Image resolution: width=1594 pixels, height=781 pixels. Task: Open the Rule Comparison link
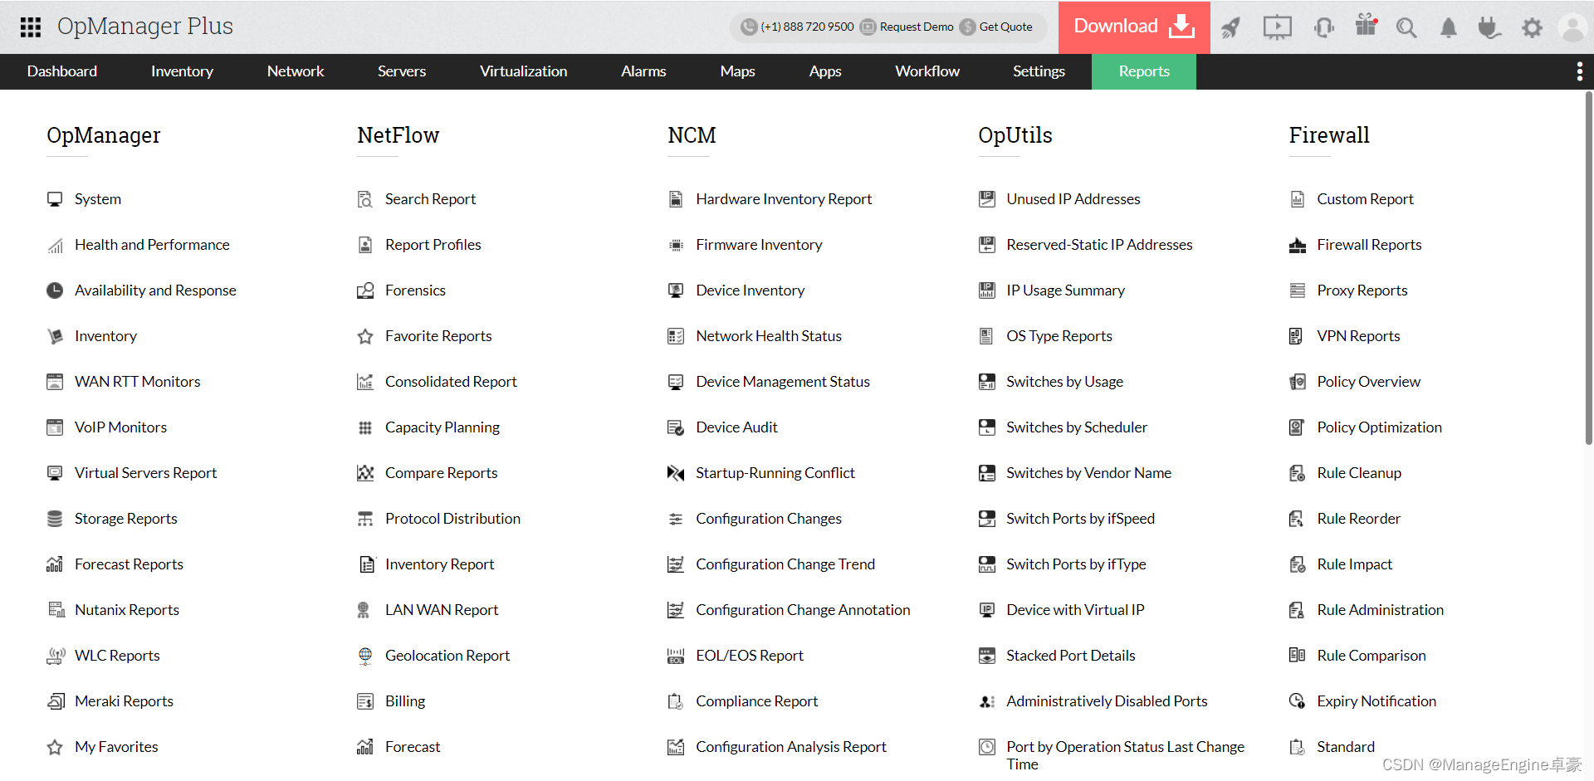[x=1371, y=656]
